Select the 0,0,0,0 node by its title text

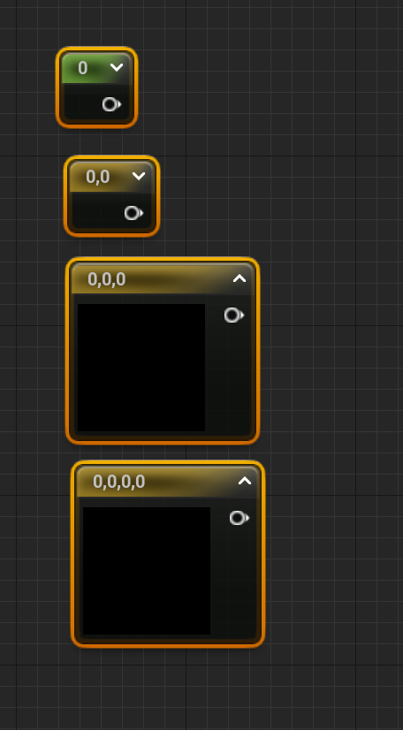tap(119, 482)
